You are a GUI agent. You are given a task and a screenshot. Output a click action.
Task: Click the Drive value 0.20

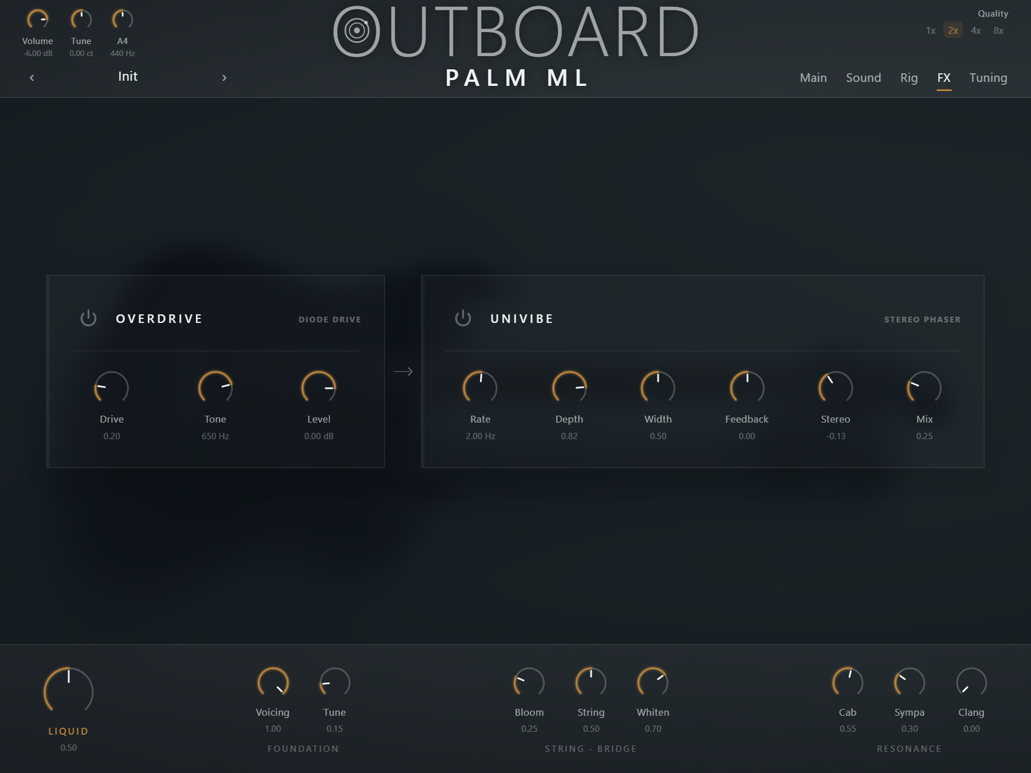(112, 436)
